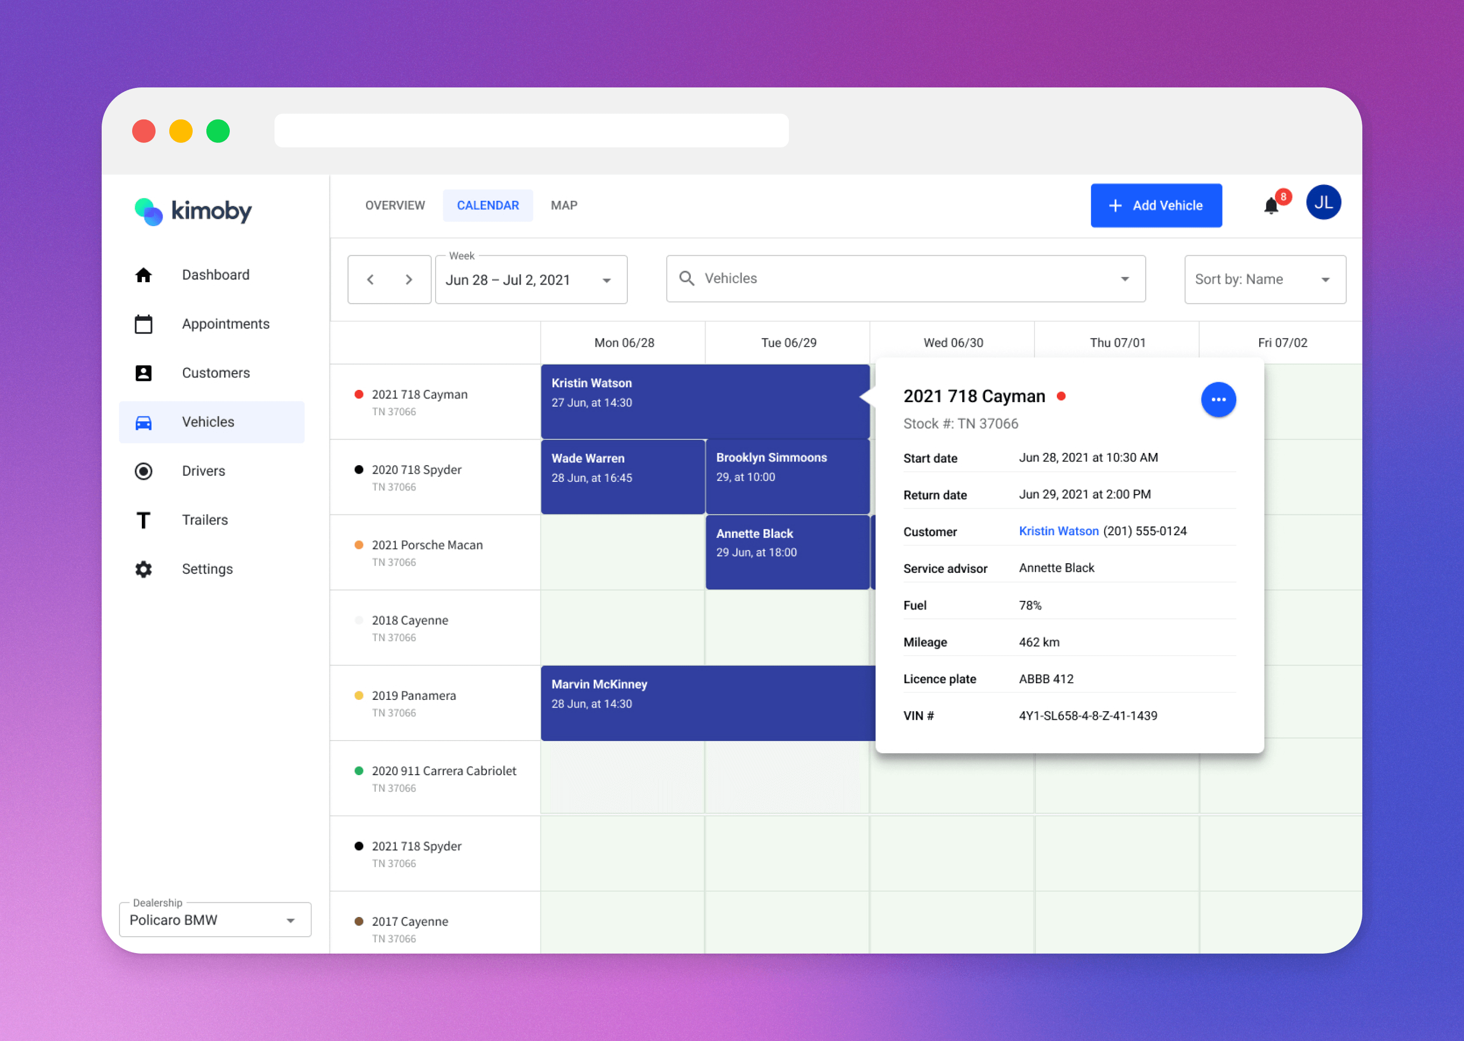The image size is (1464, 1041).
Task: Switch to the OVERVIEW tab
Action: click(395, 205)
